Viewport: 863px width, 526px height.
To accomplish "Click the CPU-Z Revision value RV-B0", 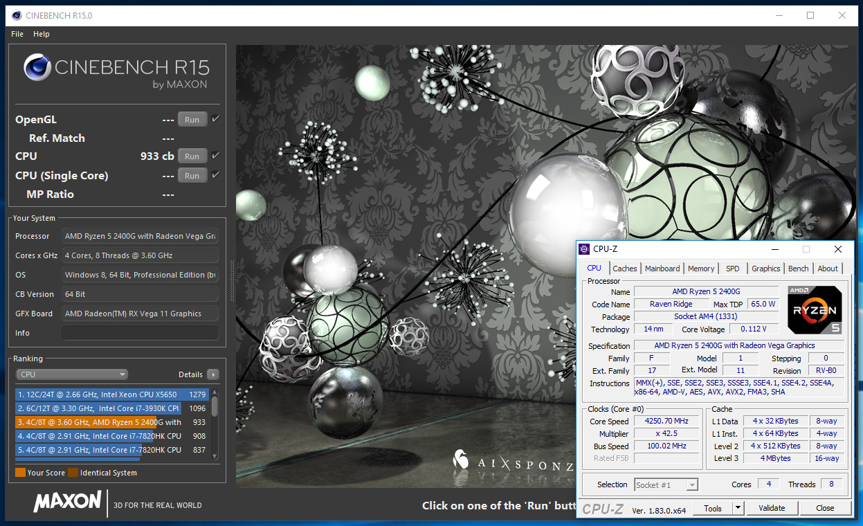I will [826, 370].
